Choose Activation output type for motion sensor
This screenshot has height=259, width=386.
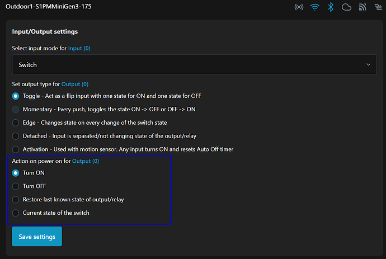click(x=16, y=149)
